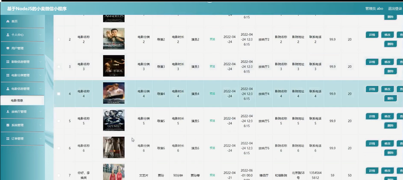Expand the 影院信息管理 menu chevron
Viewport: 403px width, 180px height.
[x=40, y=62]
